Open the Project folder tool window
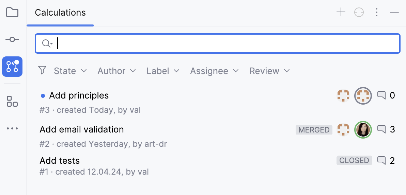Viewport: 406px width, 195px height. point(12,13)
